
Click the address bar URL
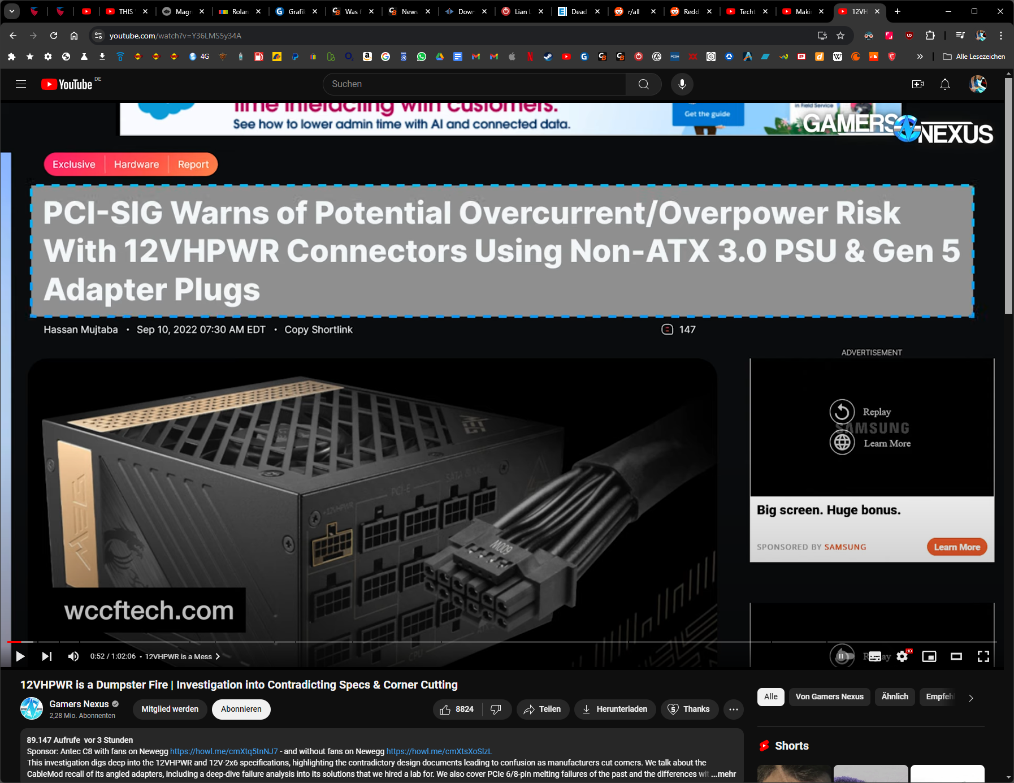tap(175, 36)
